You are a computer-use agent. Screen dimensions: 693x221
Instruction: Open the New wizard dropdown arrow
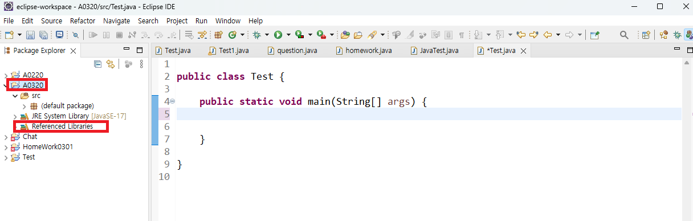[x=19, y=35]
